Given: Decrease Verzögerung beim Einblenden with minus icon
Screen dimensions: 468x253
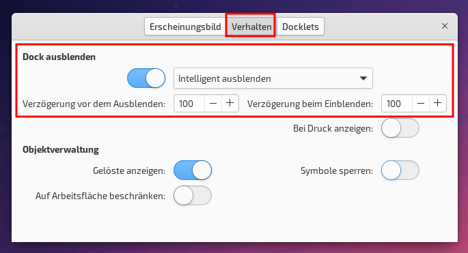Looking at the screenshot, I should tap(421, 104).
